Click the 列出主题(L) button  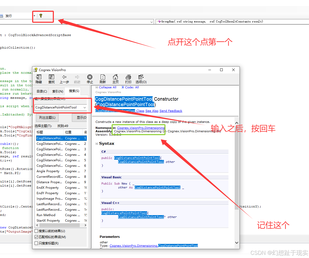pyautogui.click(x=47, y=118)
